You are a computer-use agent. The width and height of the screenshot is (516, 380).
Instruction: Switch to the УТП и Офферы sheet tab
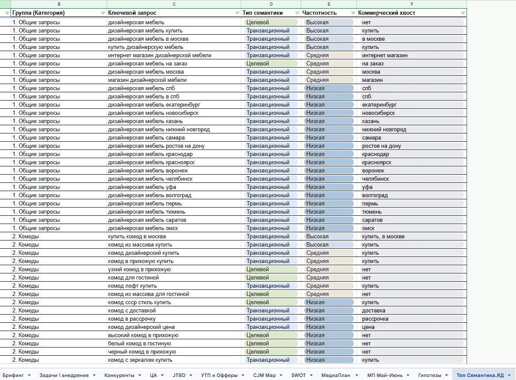tap(219, 375)
